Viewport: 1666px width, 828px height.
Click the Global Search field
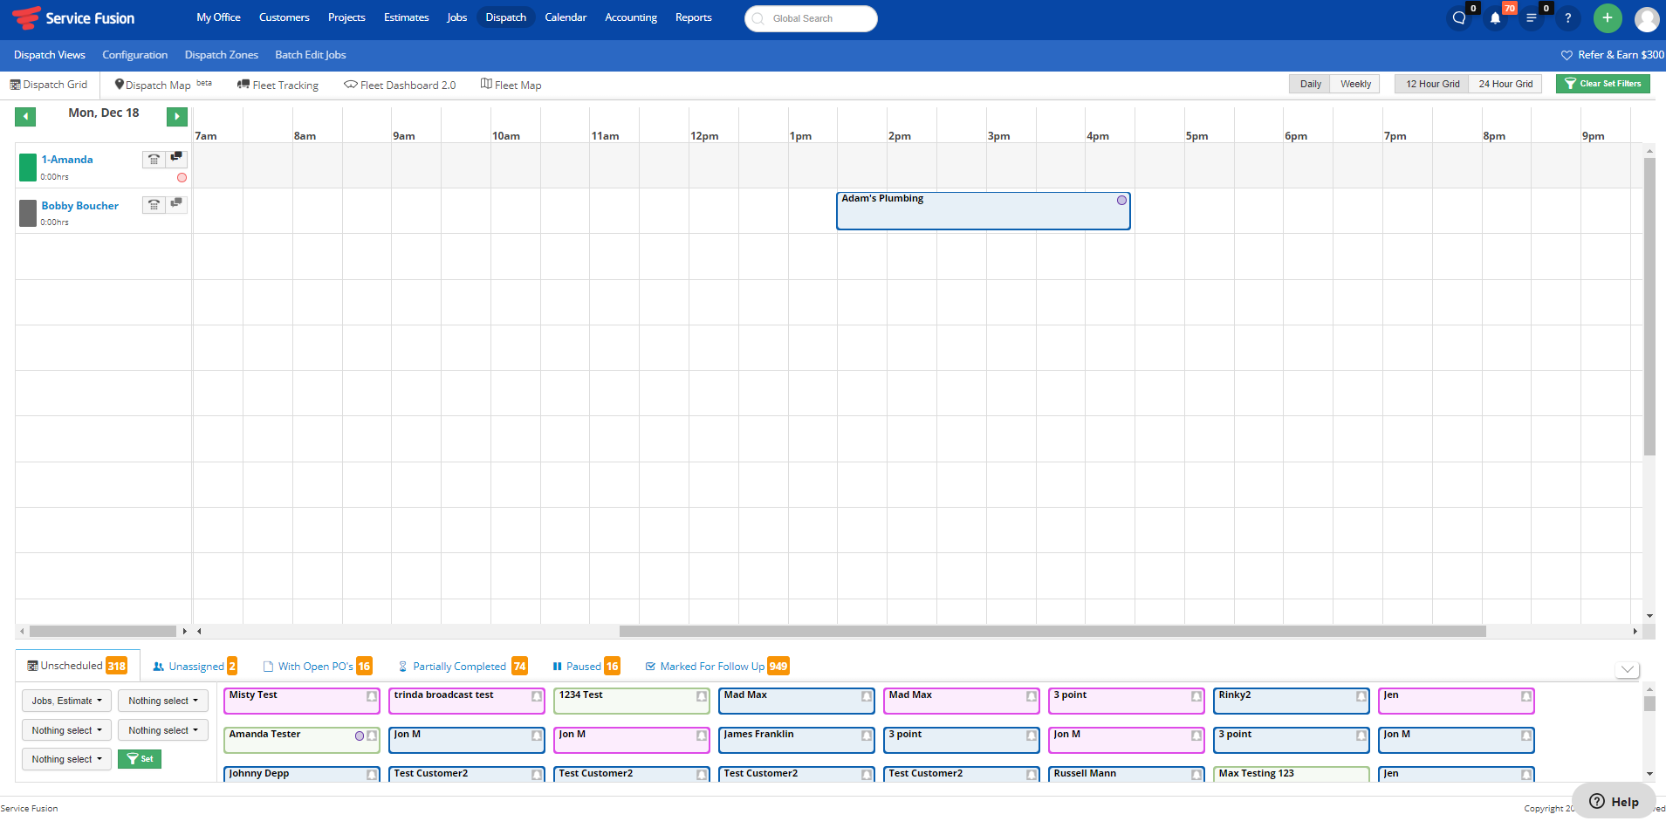[811, 18]
